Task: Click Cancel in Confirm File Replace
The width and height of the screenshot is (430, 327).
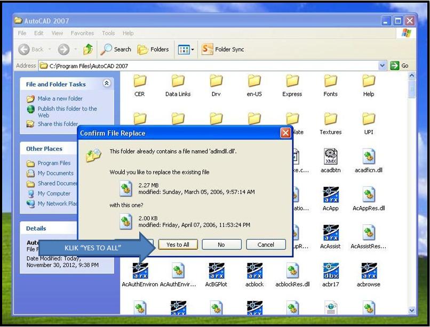Action: tap(266, 244)
